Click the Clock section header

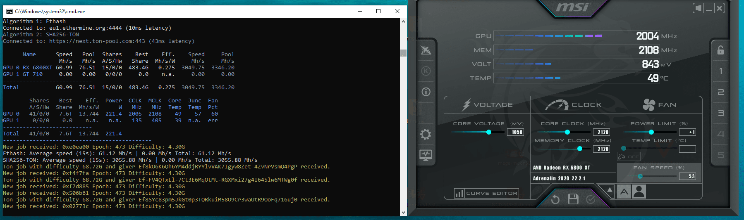tap(573, 105)
